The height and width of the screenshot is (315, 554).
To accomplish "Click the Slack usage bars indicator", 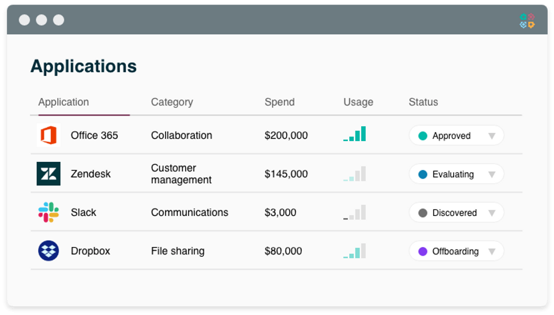I will [x=354, y=212].
